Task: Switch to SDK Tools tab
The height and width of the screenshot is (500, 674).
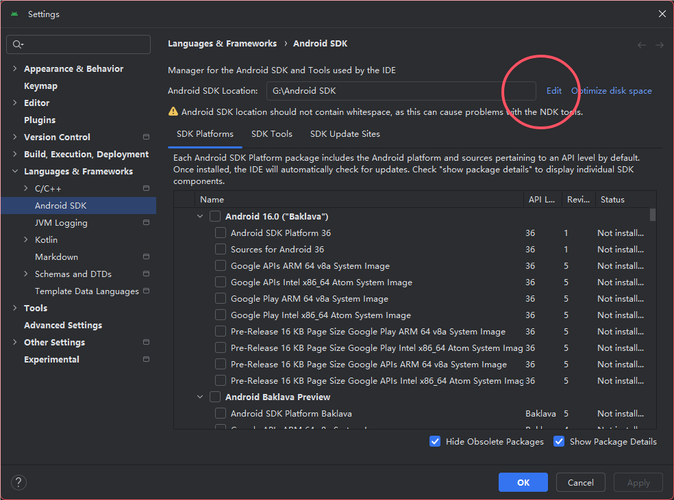Action: tap(272, 134)
